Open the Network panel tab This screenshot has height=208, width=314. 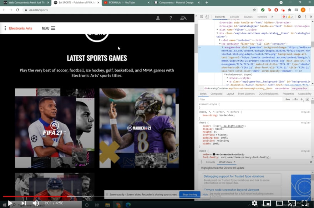point(262,17)
